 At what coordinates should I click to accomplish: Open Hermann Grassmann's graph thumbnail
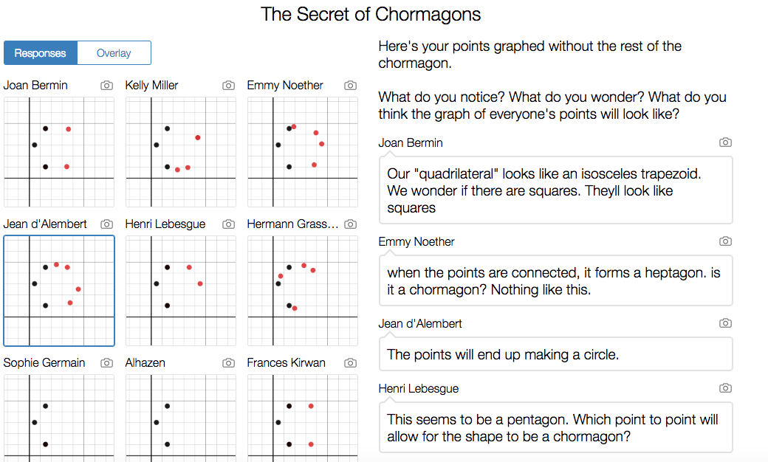tap(303, 291)
